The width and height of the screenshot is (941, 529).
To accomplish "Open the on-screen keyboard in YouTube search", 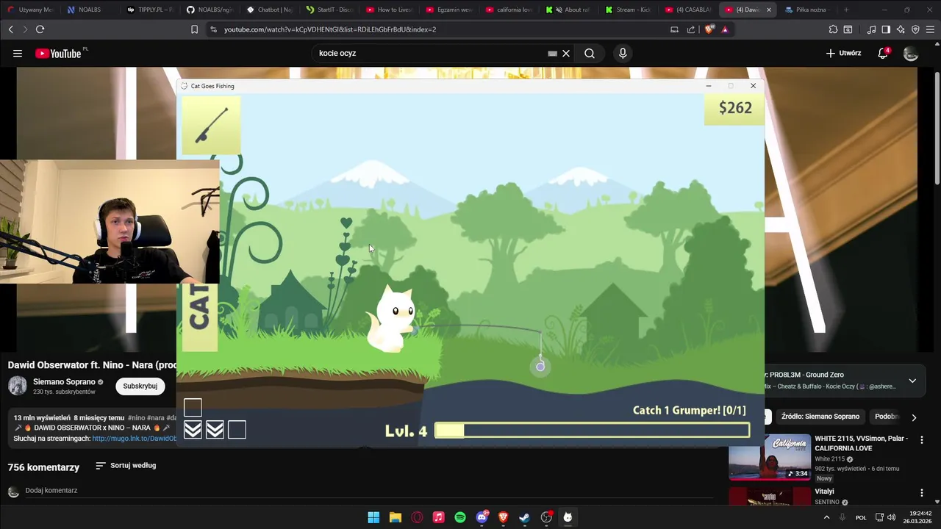I will click(552, 53).
